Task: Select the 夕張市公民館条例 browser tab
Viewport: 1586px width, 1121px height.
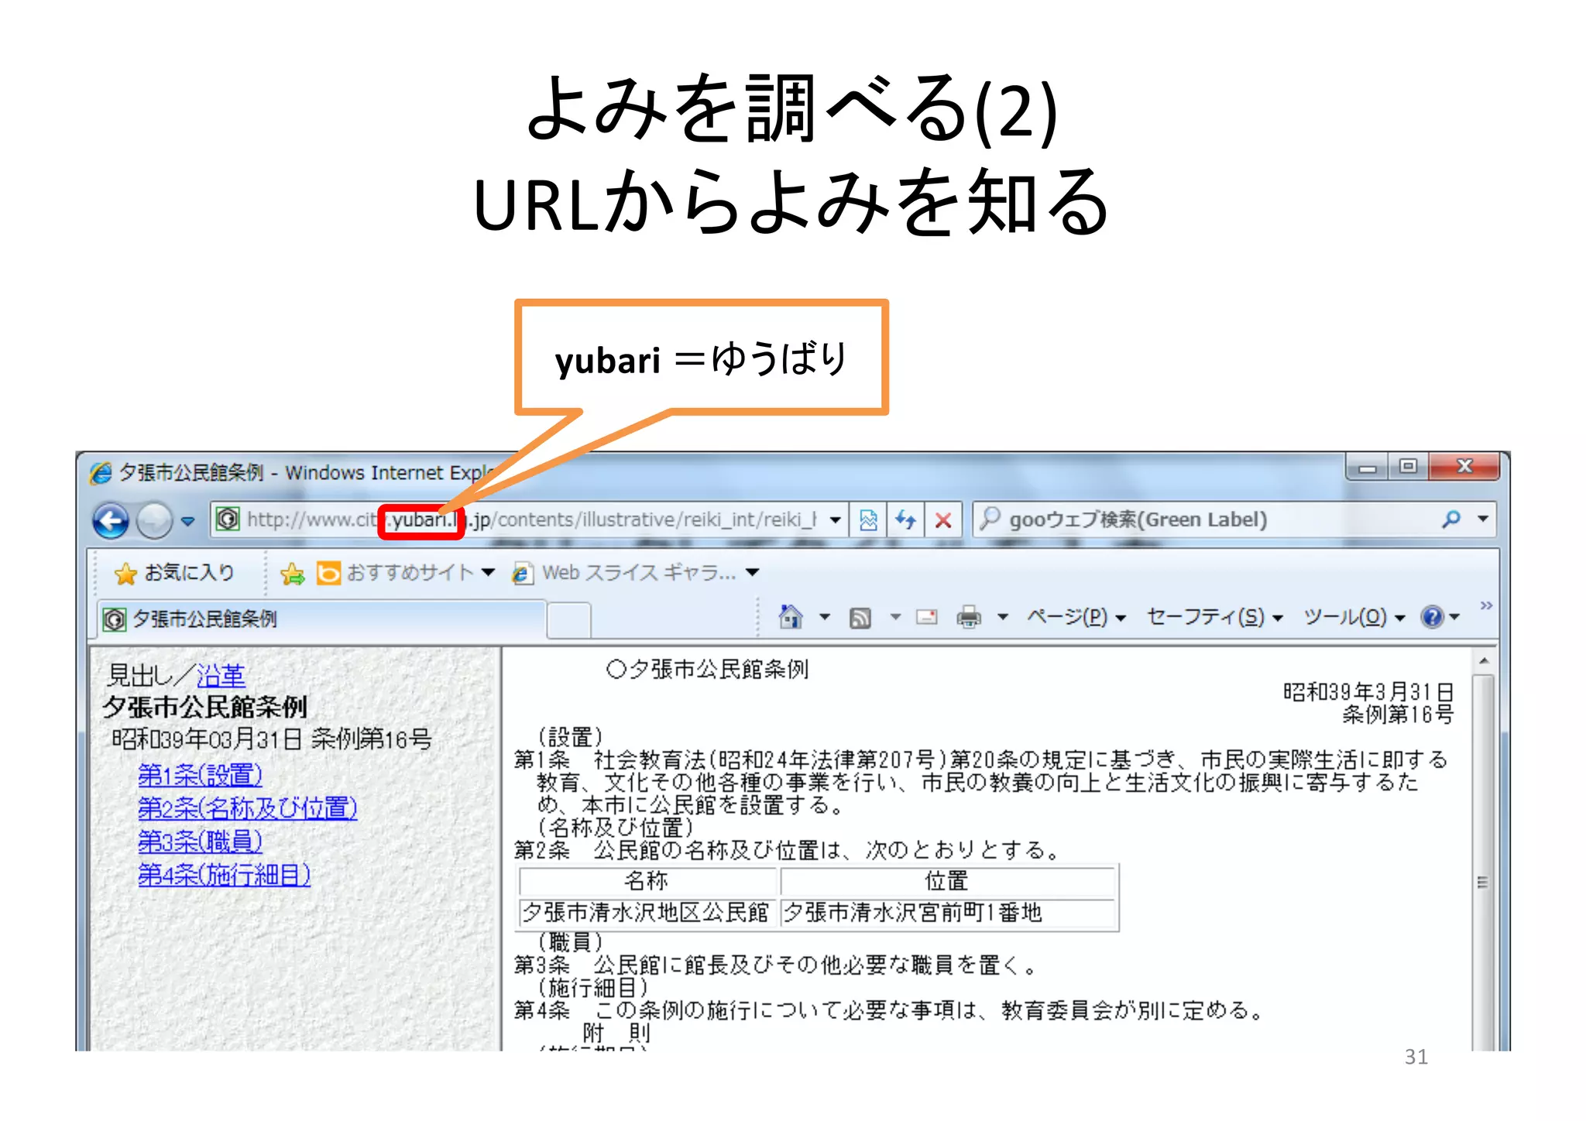Action: [x=321, y=619]
